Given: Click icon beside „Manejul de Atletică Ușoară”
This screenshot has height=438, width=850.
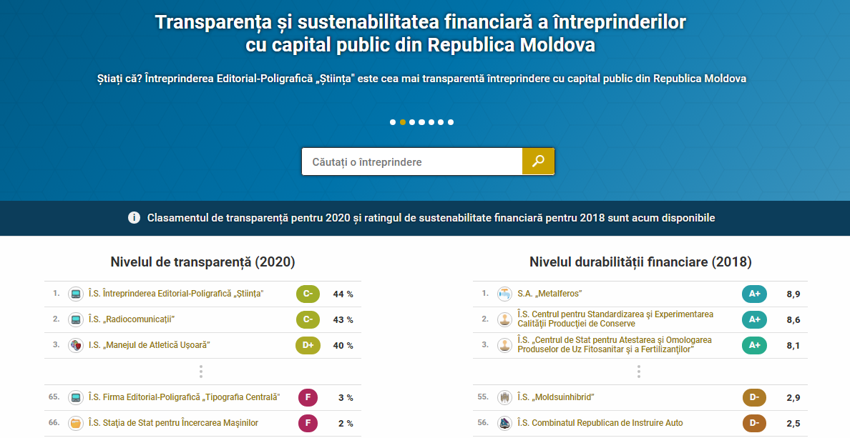Looking at the screenshot, I should click(x=76, y=345).
